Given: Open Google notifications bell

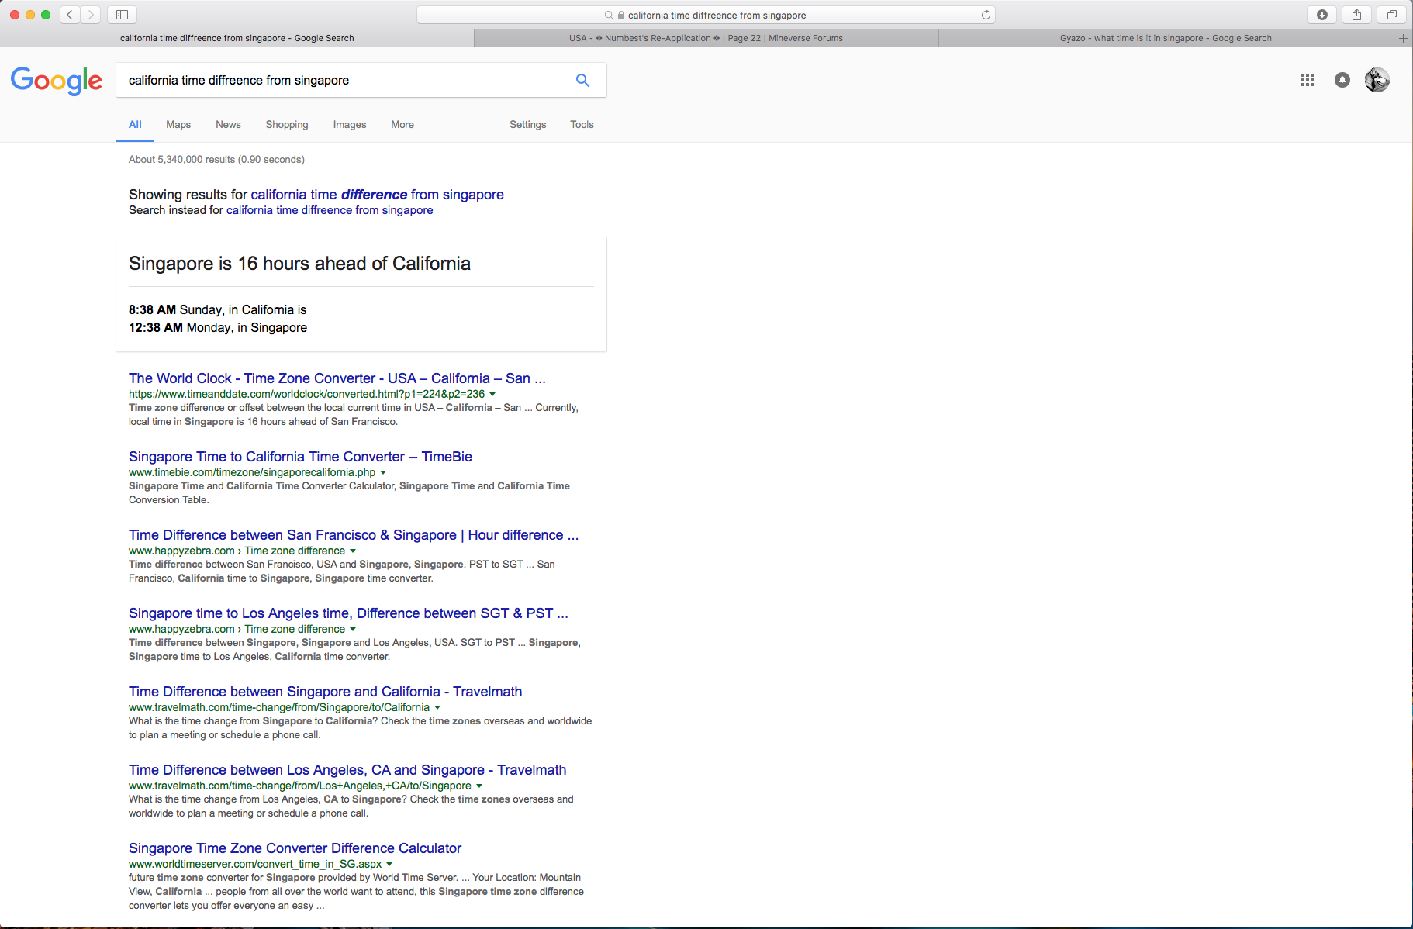Looking at the screenshot, I should 1342,80.
